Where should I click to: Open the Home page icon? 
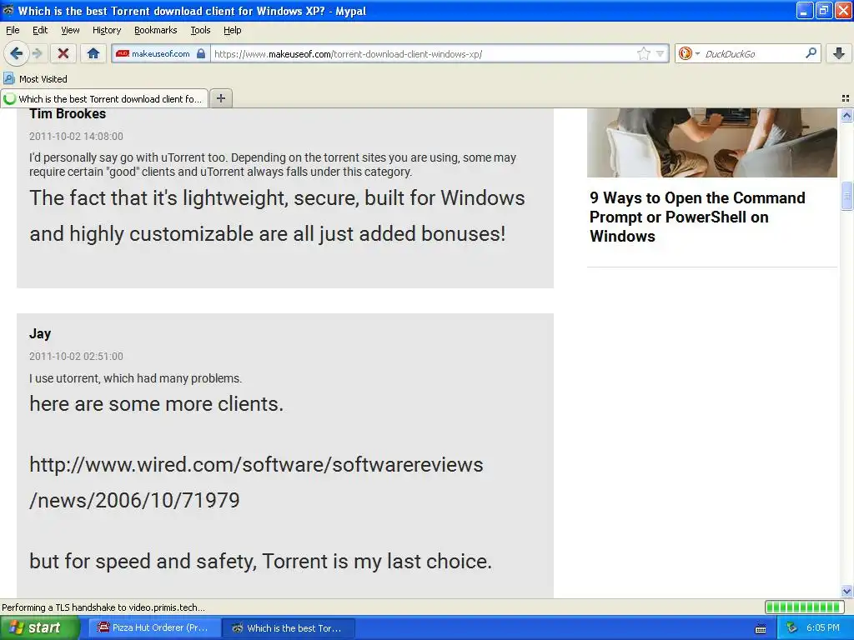(93, 53)
